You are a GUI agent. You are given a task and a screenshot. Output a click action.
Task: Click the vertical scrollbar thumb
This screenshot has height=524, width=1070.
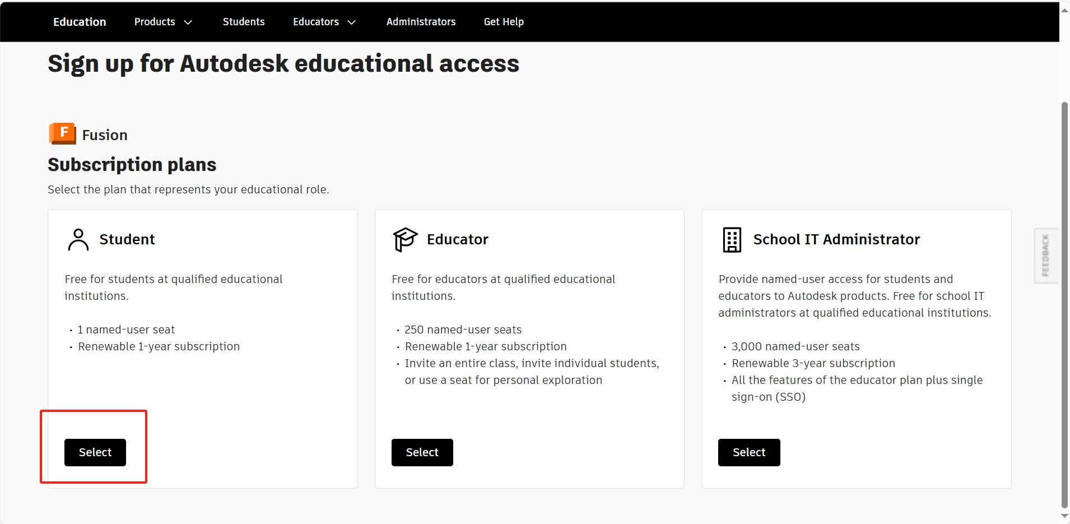1064,303
